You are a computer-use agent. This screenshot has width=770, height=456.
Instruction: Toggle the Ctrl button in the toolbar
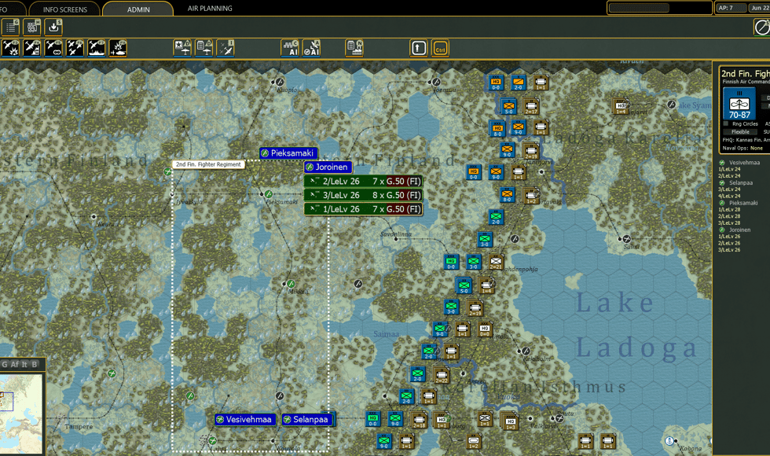[x=440, y=48]
